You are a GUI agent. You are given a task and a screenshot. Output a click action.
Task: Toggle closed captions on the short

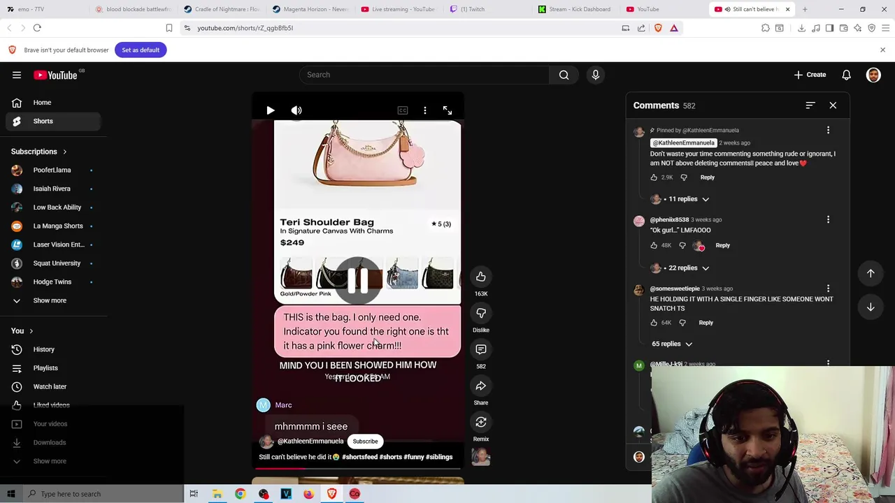(x=403, y=110)
